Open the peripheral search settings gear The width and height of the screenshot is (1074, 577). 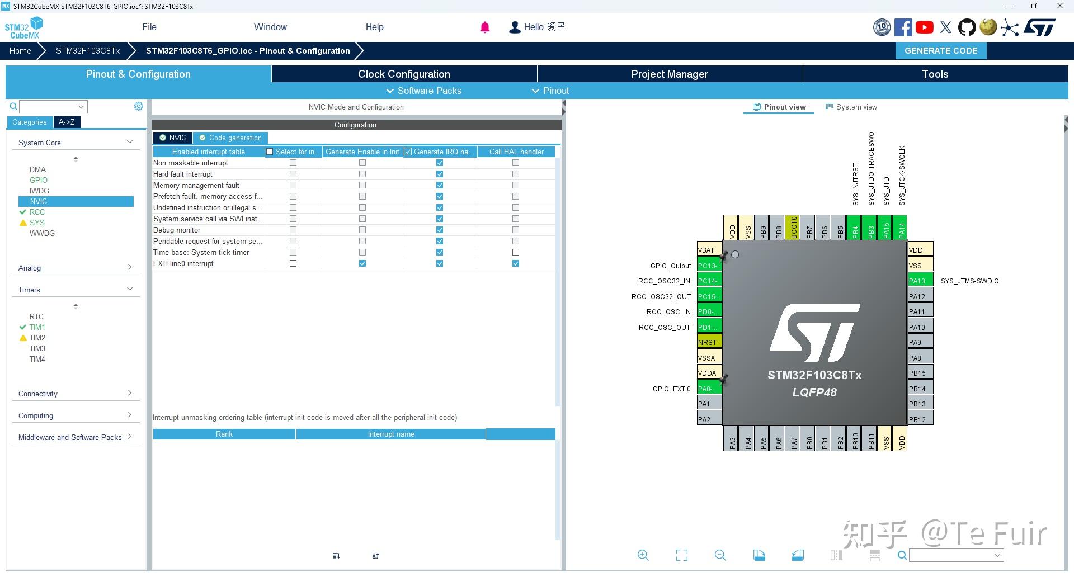(x=138, y=106)
